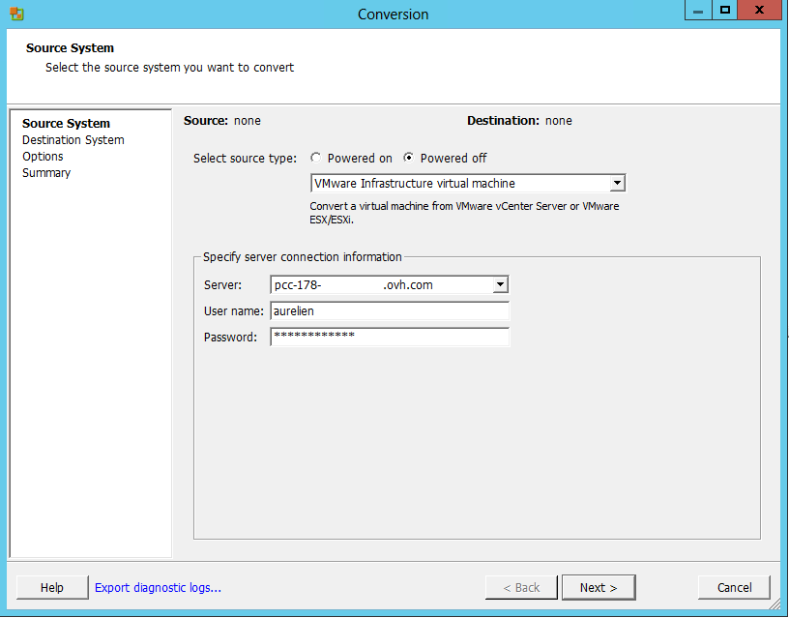
Task: Choose the Powered off source option
Action: (x=409, y=159)
